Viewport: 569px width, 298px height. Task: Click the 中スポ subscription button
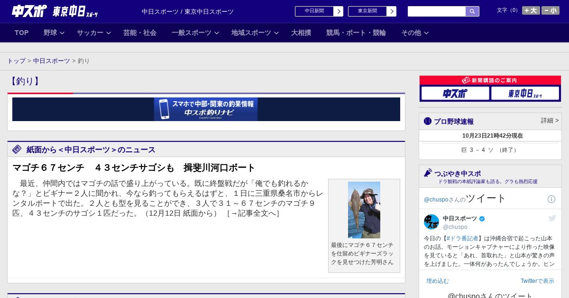[455, 93]
